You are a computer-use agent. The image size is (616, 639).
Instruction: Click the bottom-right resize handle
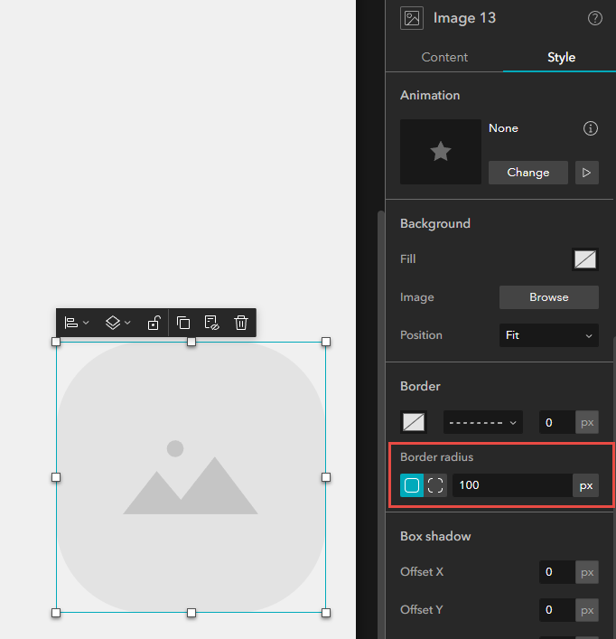click(326, 613)
